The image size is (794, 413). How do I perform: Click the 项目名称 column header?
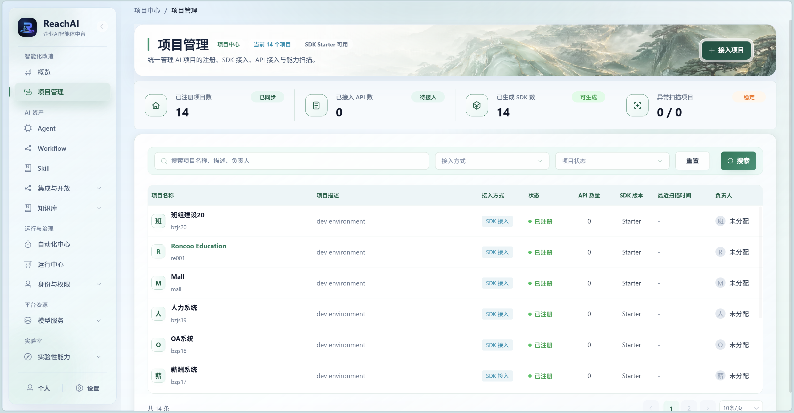pos(162,195)
